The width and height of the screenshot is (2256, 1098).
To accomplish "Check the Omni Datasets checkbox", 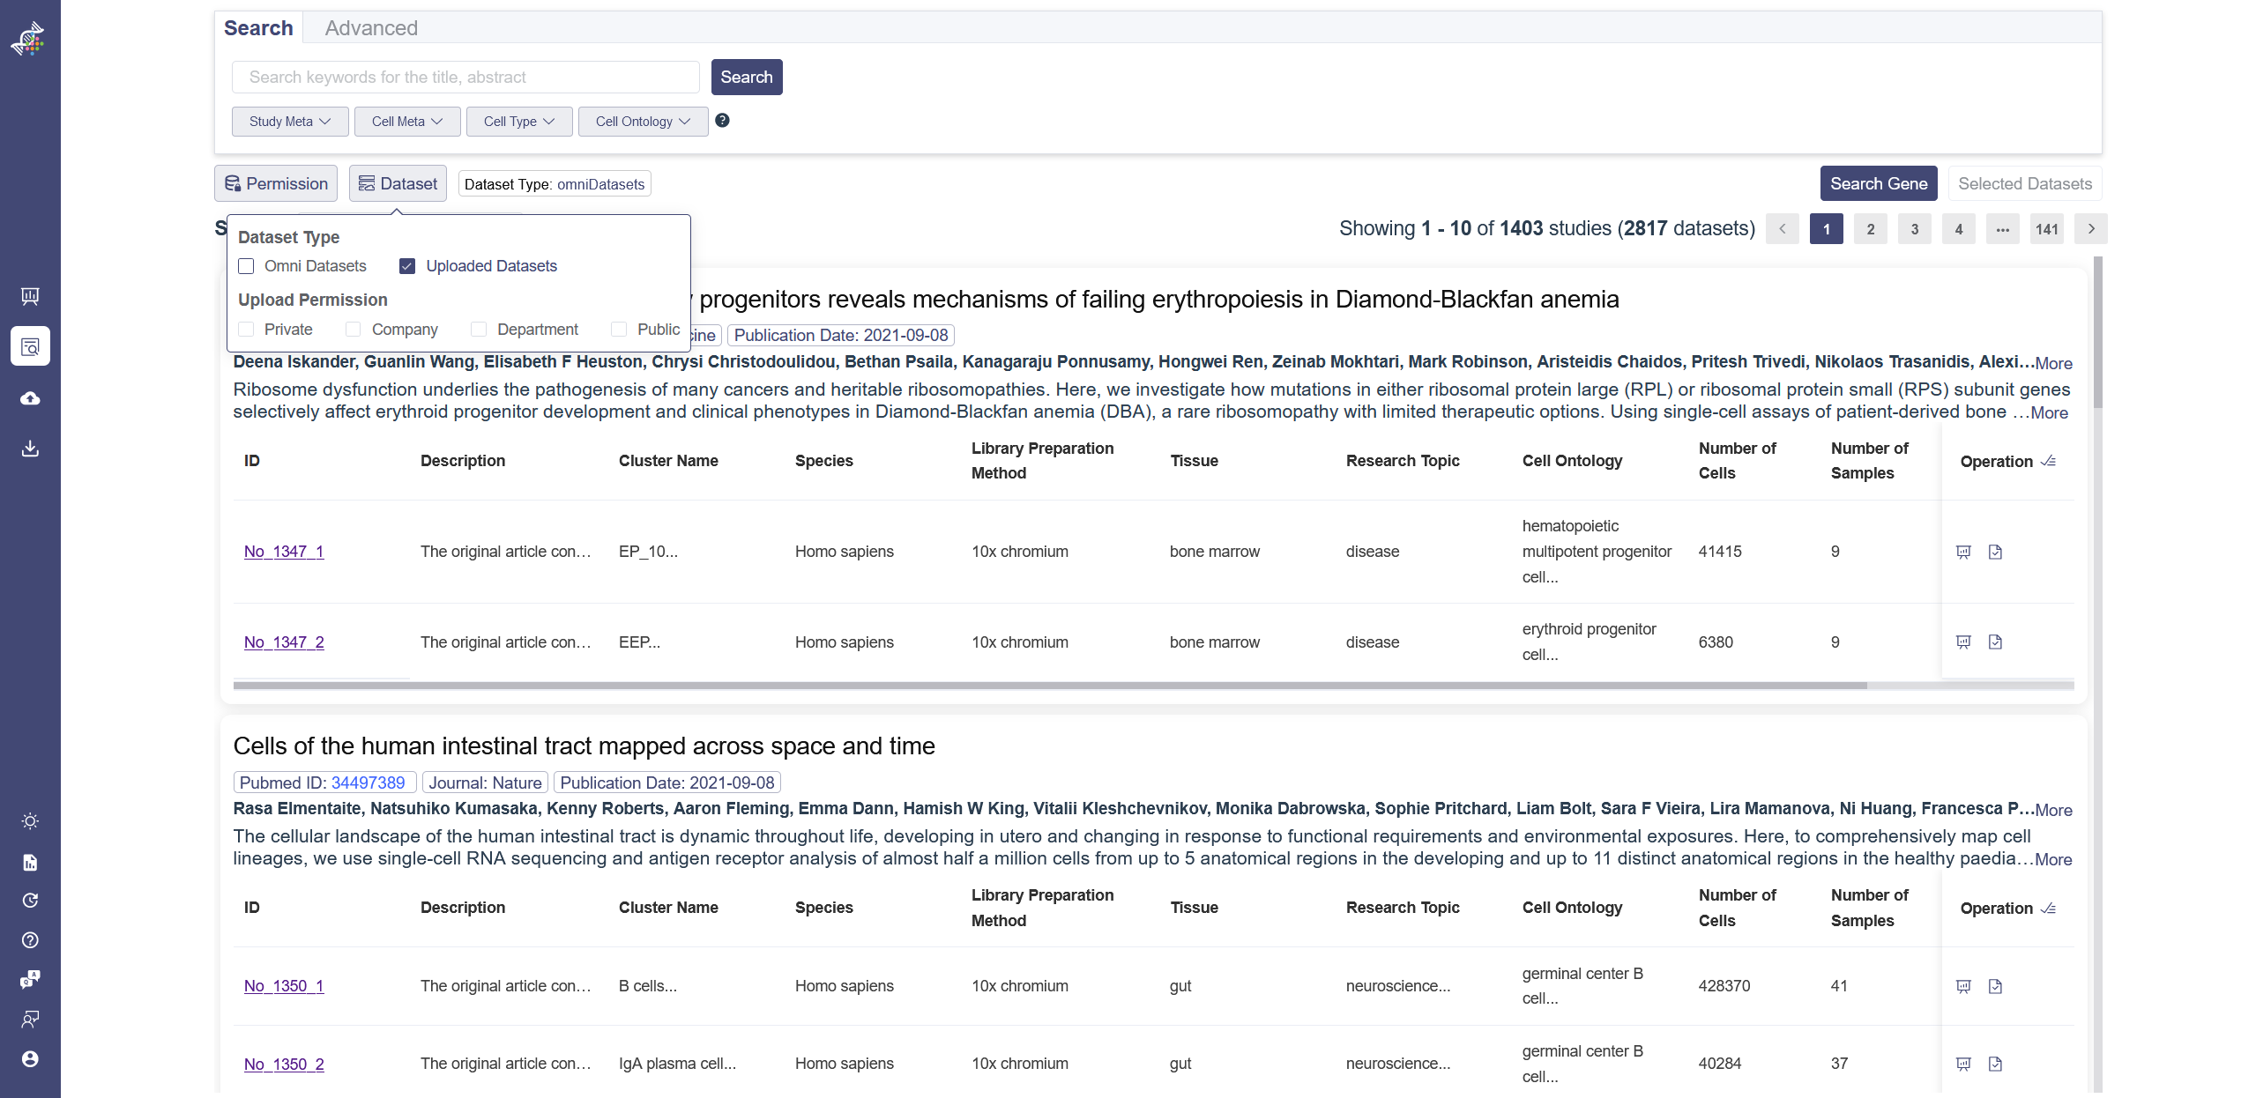I will coord(247,266).
